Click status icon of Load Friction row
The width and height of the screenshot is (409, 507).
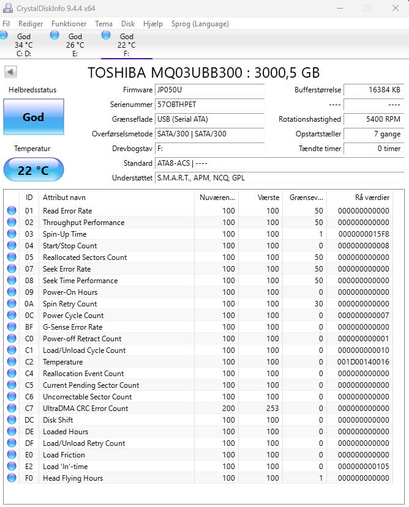point(12,454)
